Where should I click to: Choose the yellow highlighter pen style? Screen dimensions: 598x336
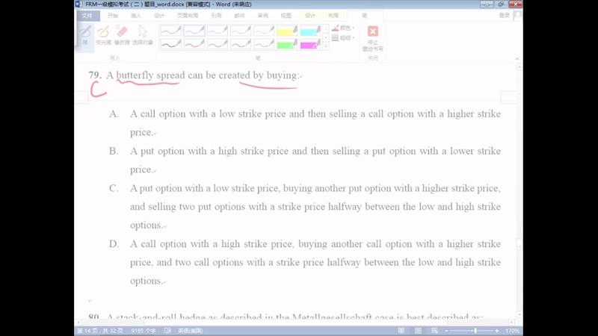287,31
